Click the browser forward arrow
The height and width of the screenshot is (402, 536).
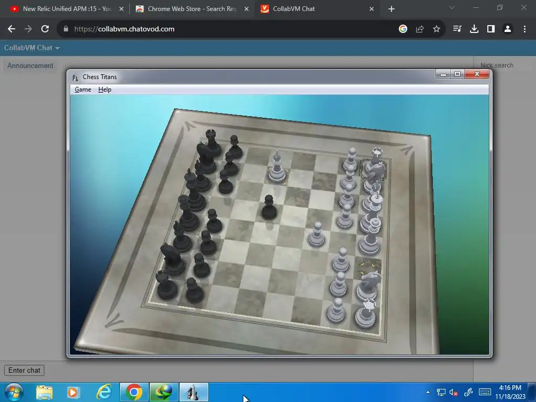[28, 29]
